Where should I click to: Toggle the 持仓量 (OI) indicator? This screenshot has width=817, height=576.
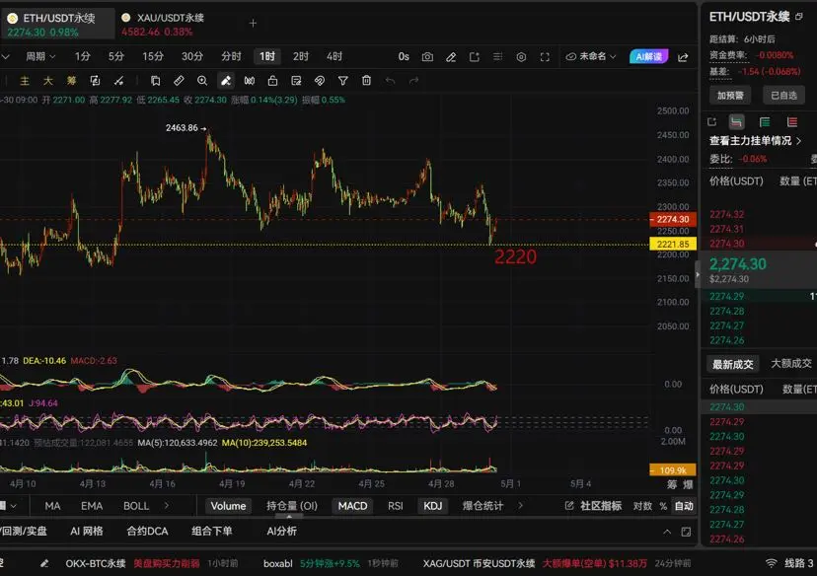[292, 506]
